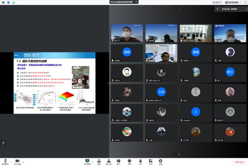Select the man in blue-sofa room video
The width and height of the screenshot is (248, 166).
click(x=161, y=53)
